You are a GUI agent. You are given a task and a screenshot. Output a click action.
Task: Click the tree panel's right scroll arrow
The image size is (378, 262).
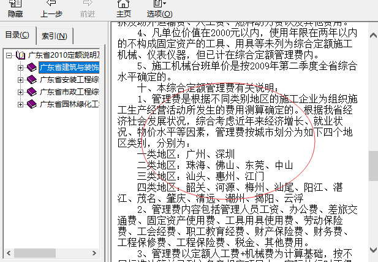(x=94, y=253)
